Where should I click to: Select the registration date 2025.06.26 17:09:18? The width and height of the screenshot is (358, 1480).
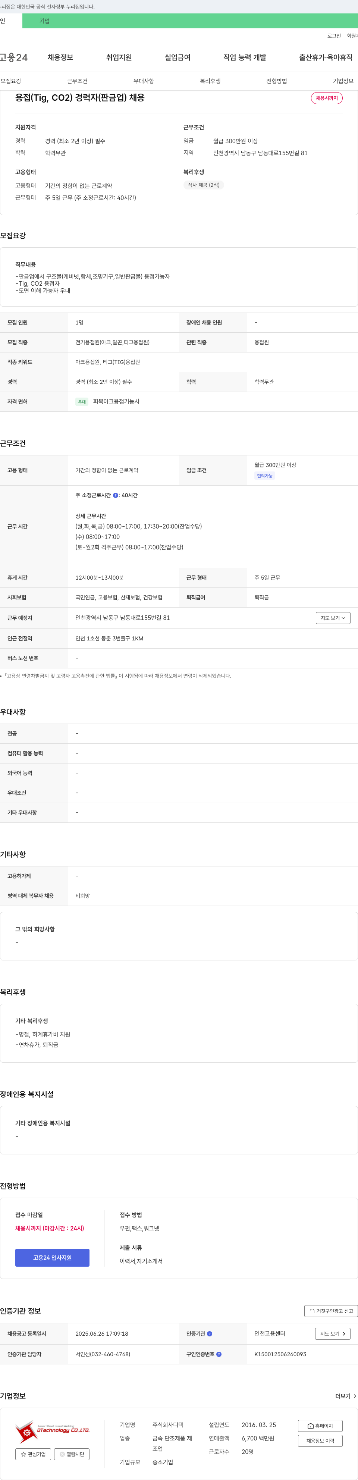(102, 1333)
